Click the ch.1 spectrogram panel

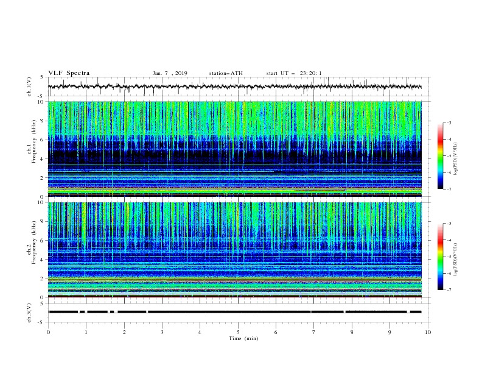[235, 149]
